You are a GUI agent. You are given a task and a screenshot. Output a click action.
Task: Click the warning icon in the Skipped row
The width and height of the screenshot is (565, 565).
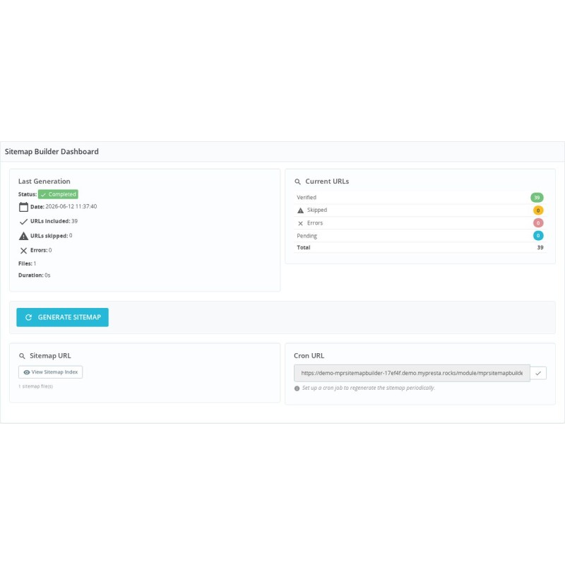pos(301,210)
